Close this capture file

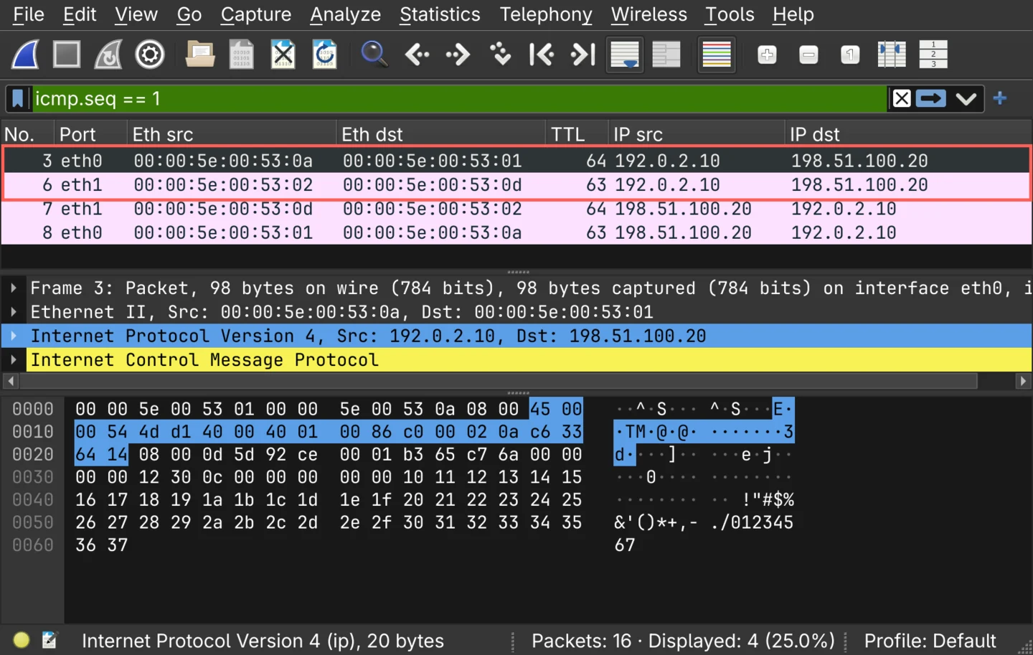coord(283,55)
